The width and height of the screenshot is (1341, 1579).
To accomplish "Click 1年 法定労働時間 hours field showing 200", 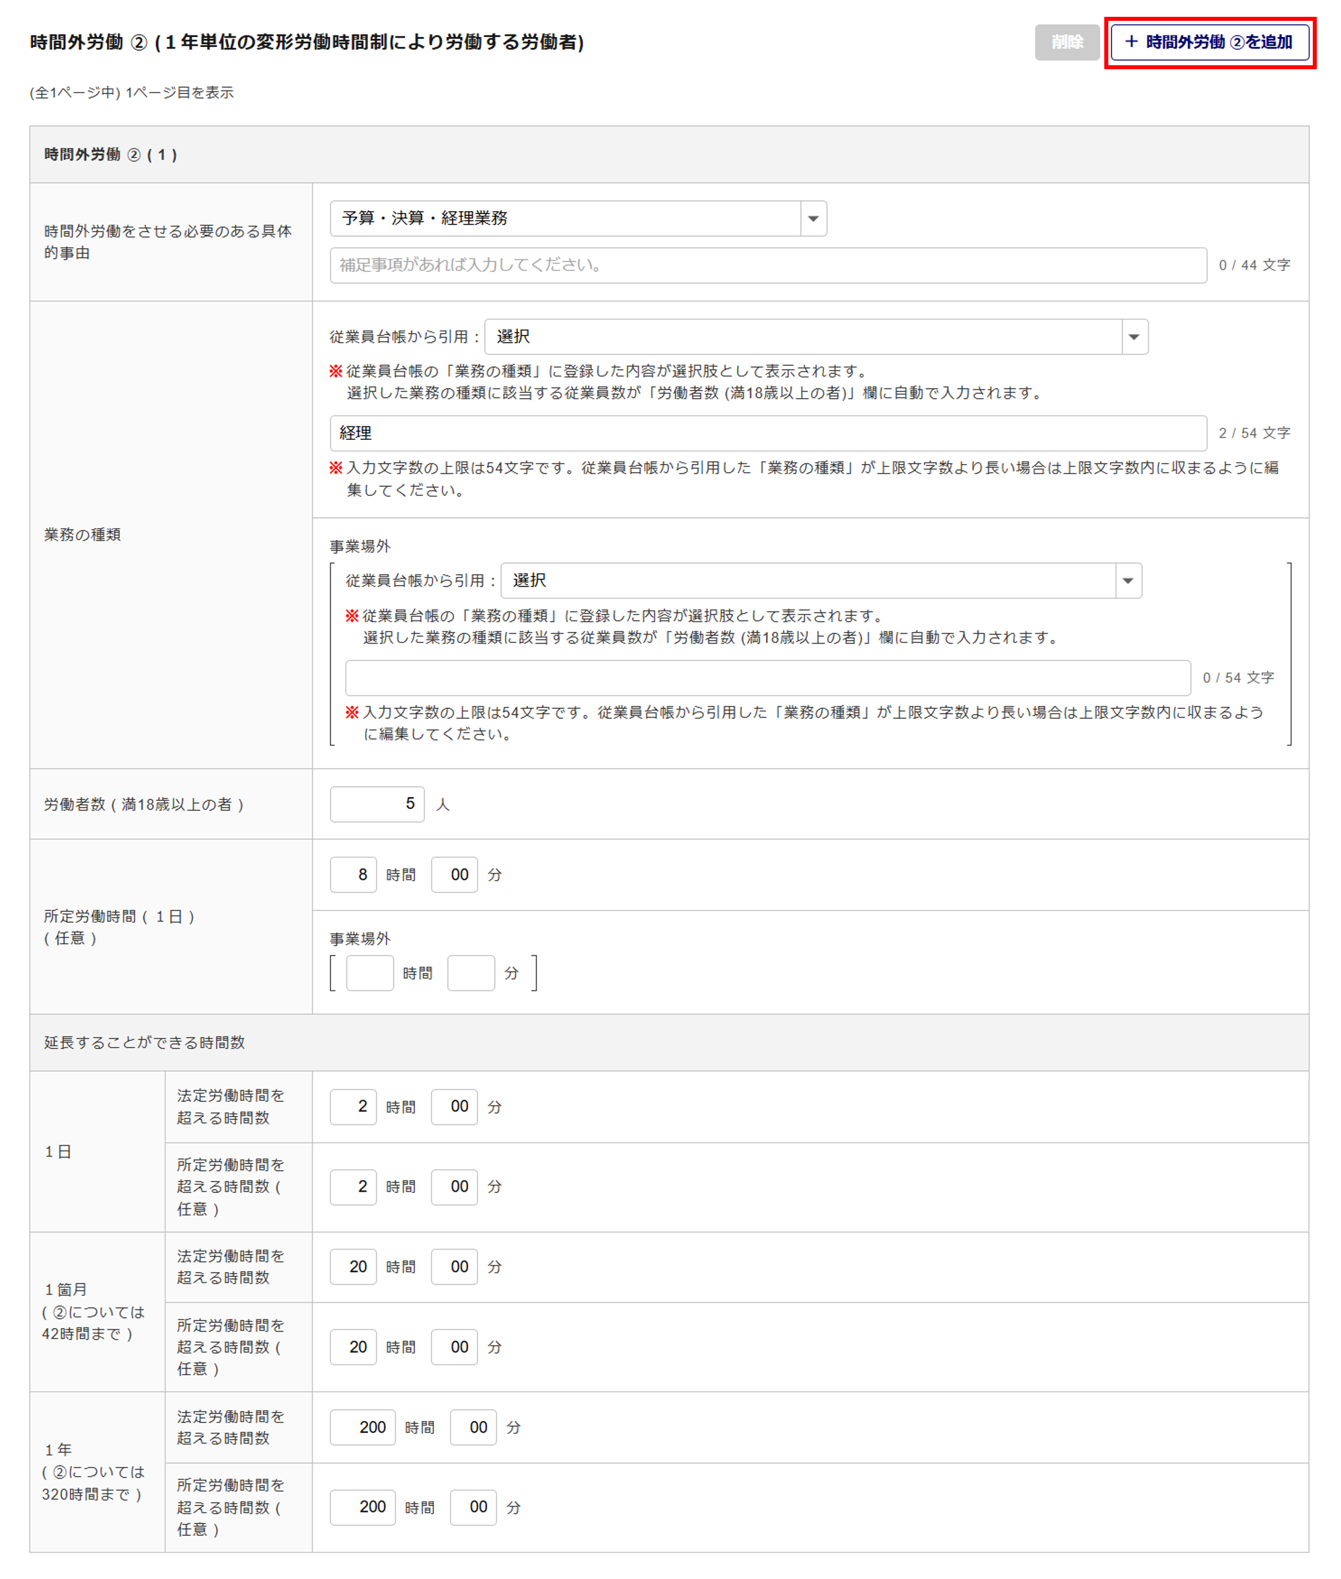I will point(362,1428).
